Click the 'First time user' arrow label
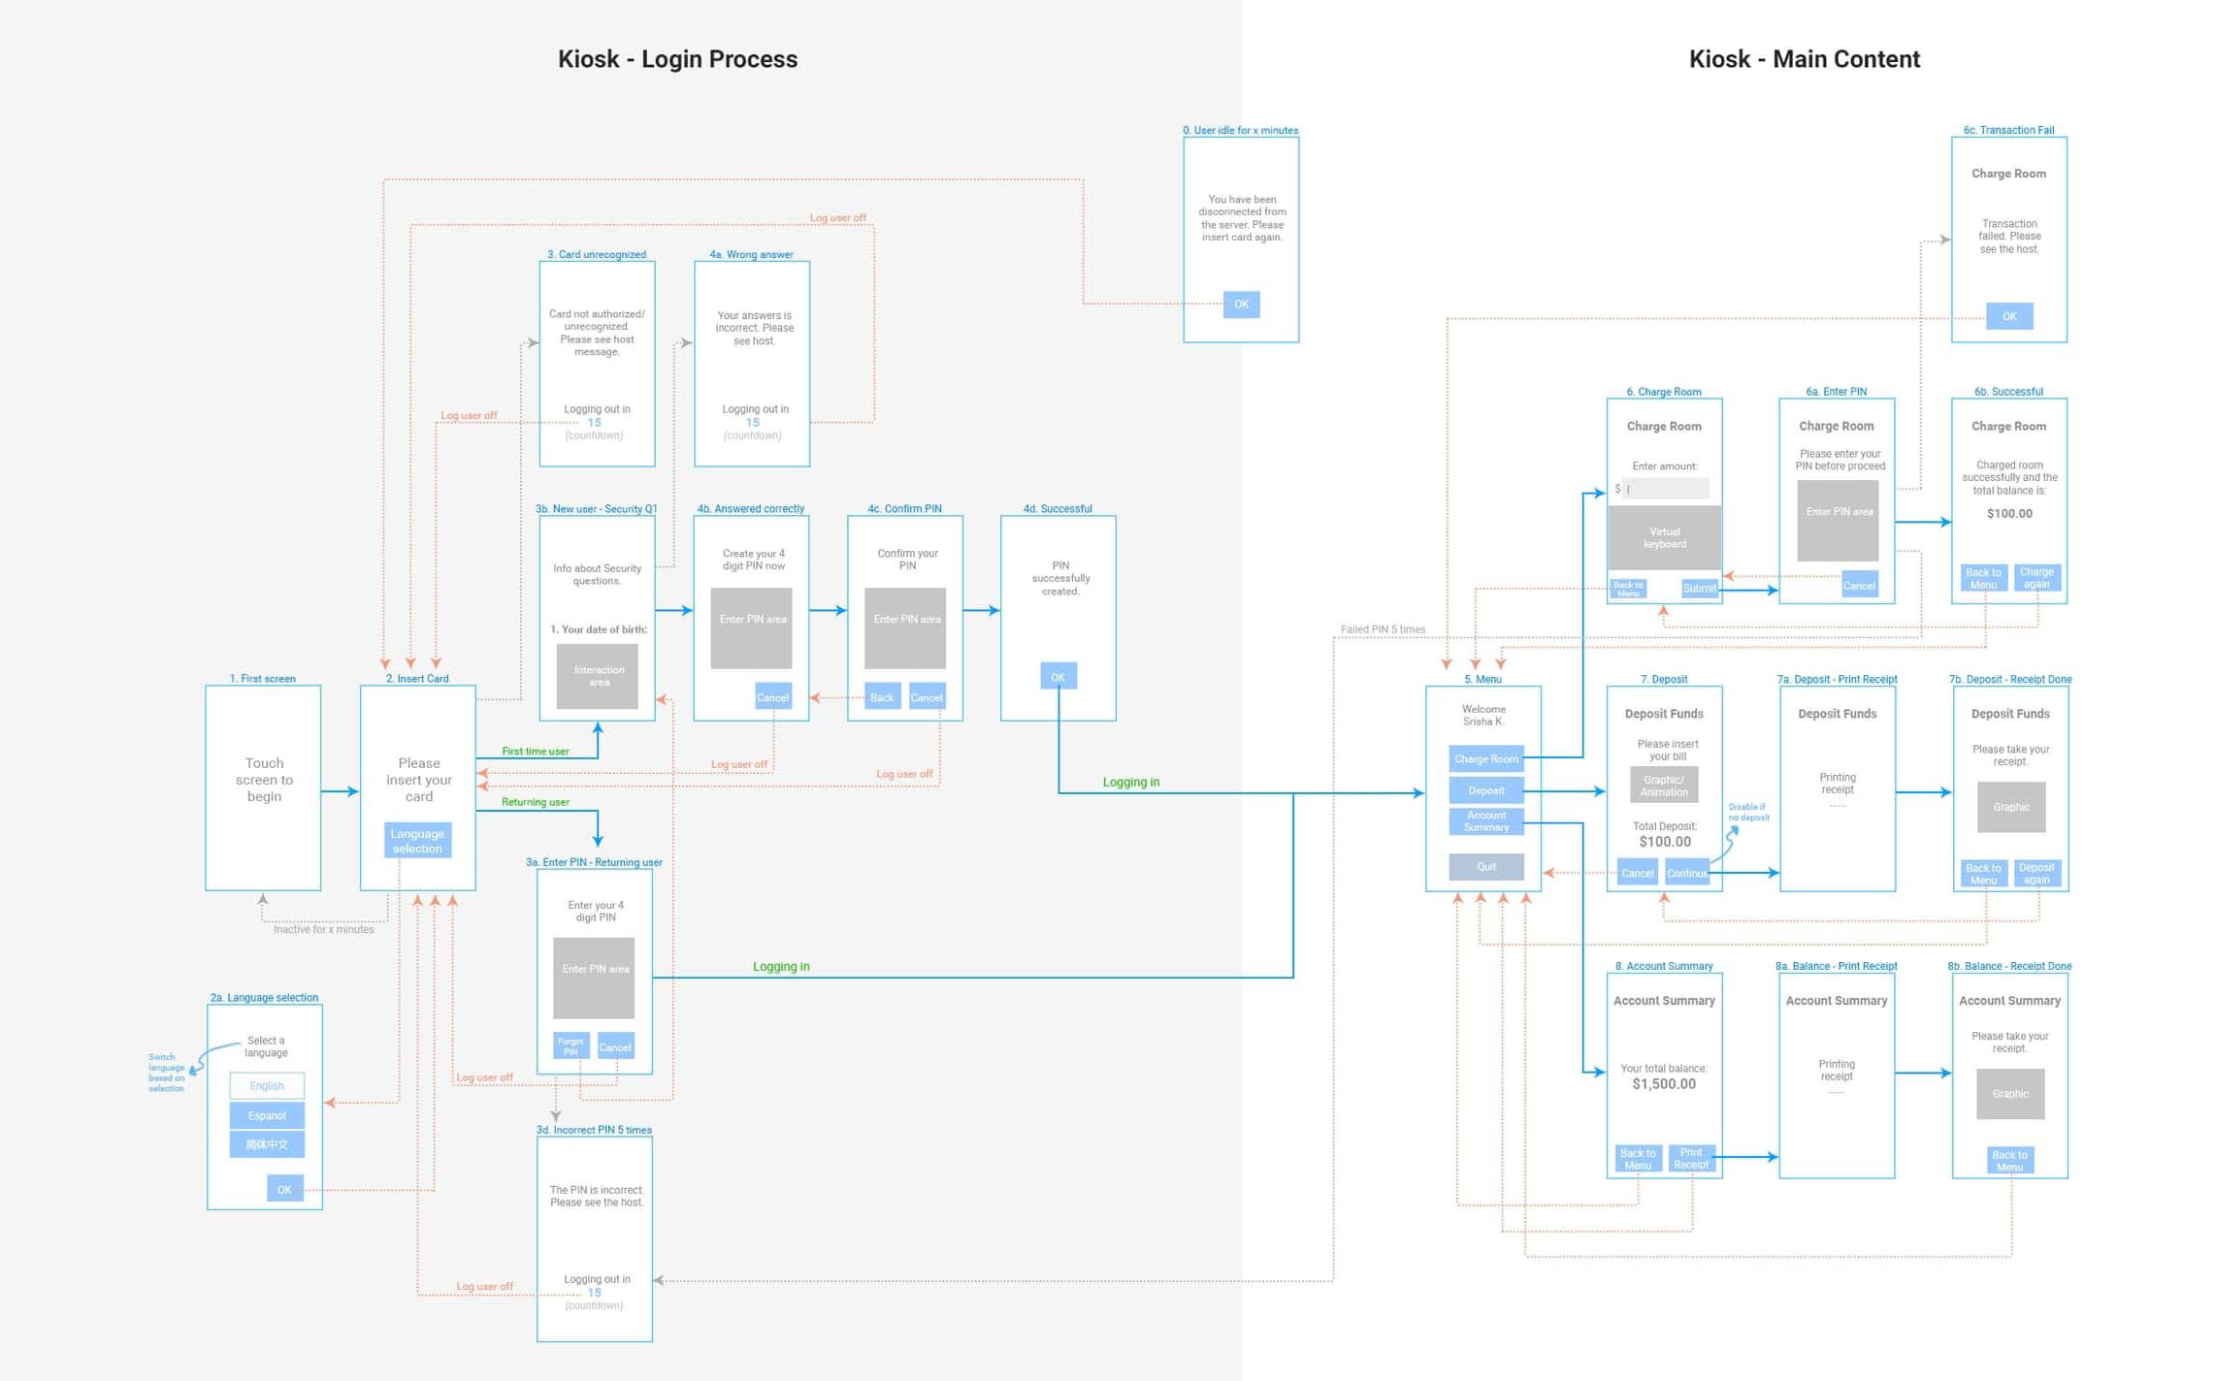 pyautogui.click(x=536, y=752)
